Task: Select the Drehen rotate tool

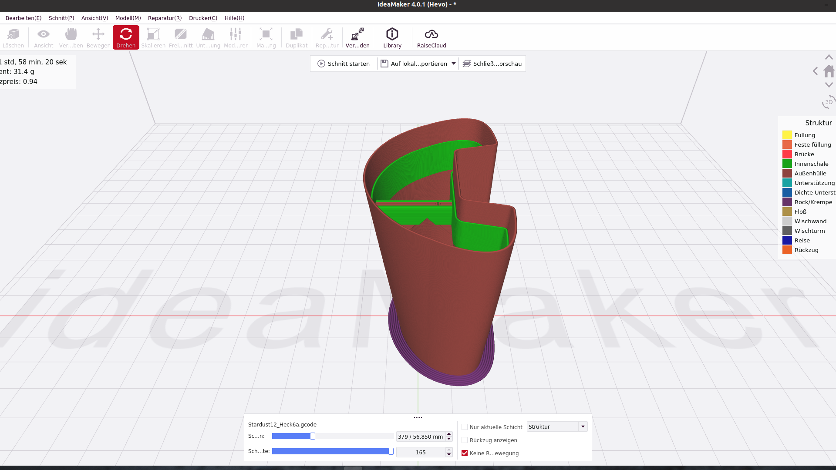Action: tap(126, 37)
